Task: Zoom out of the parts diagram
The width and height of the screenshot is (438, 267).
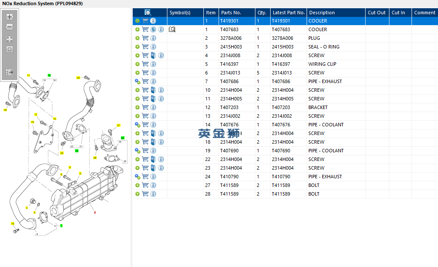Action: point(10,27)
